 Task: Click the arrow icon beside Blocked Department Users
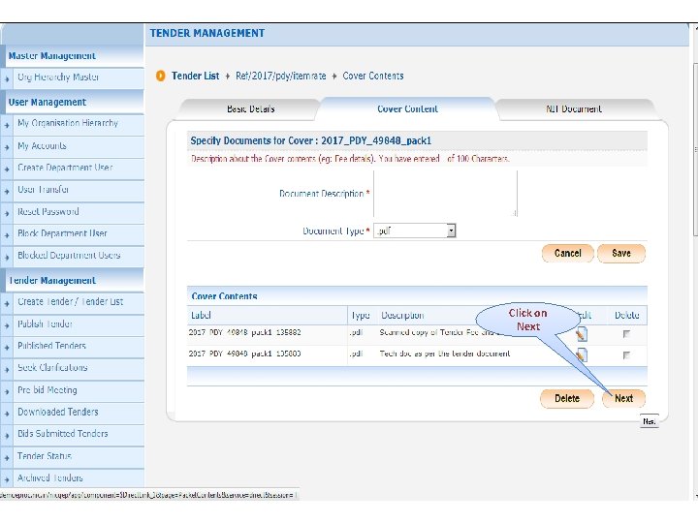pos(7,257)
